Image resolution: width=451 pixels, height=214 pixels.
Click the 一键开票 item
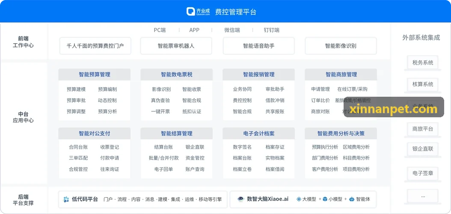(x=160, y=112)
